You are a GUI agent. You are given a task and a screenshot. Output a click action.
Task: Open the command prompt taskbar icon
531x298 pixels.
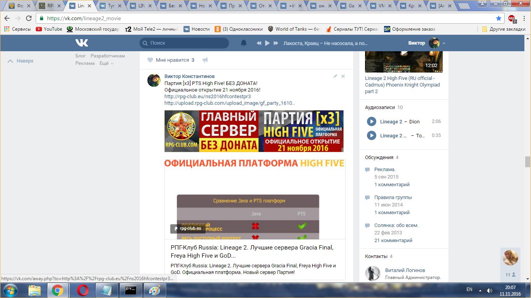point(131,290)
